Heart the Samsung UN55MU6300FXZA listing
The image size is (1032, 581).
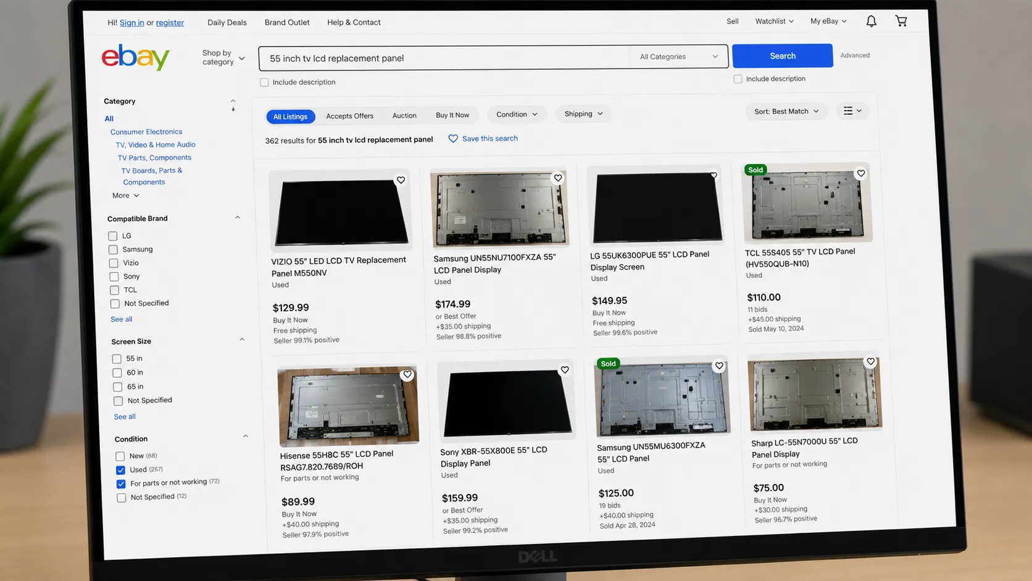tap(719, 366)
